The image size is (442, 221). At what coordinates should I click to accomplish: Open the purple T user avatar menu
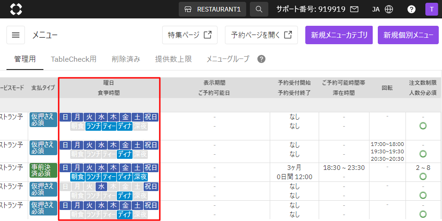[x=431, y=9]
